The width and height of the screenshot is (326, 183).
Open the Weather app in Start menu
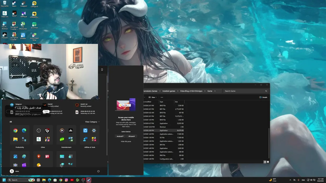click(39, 165)
